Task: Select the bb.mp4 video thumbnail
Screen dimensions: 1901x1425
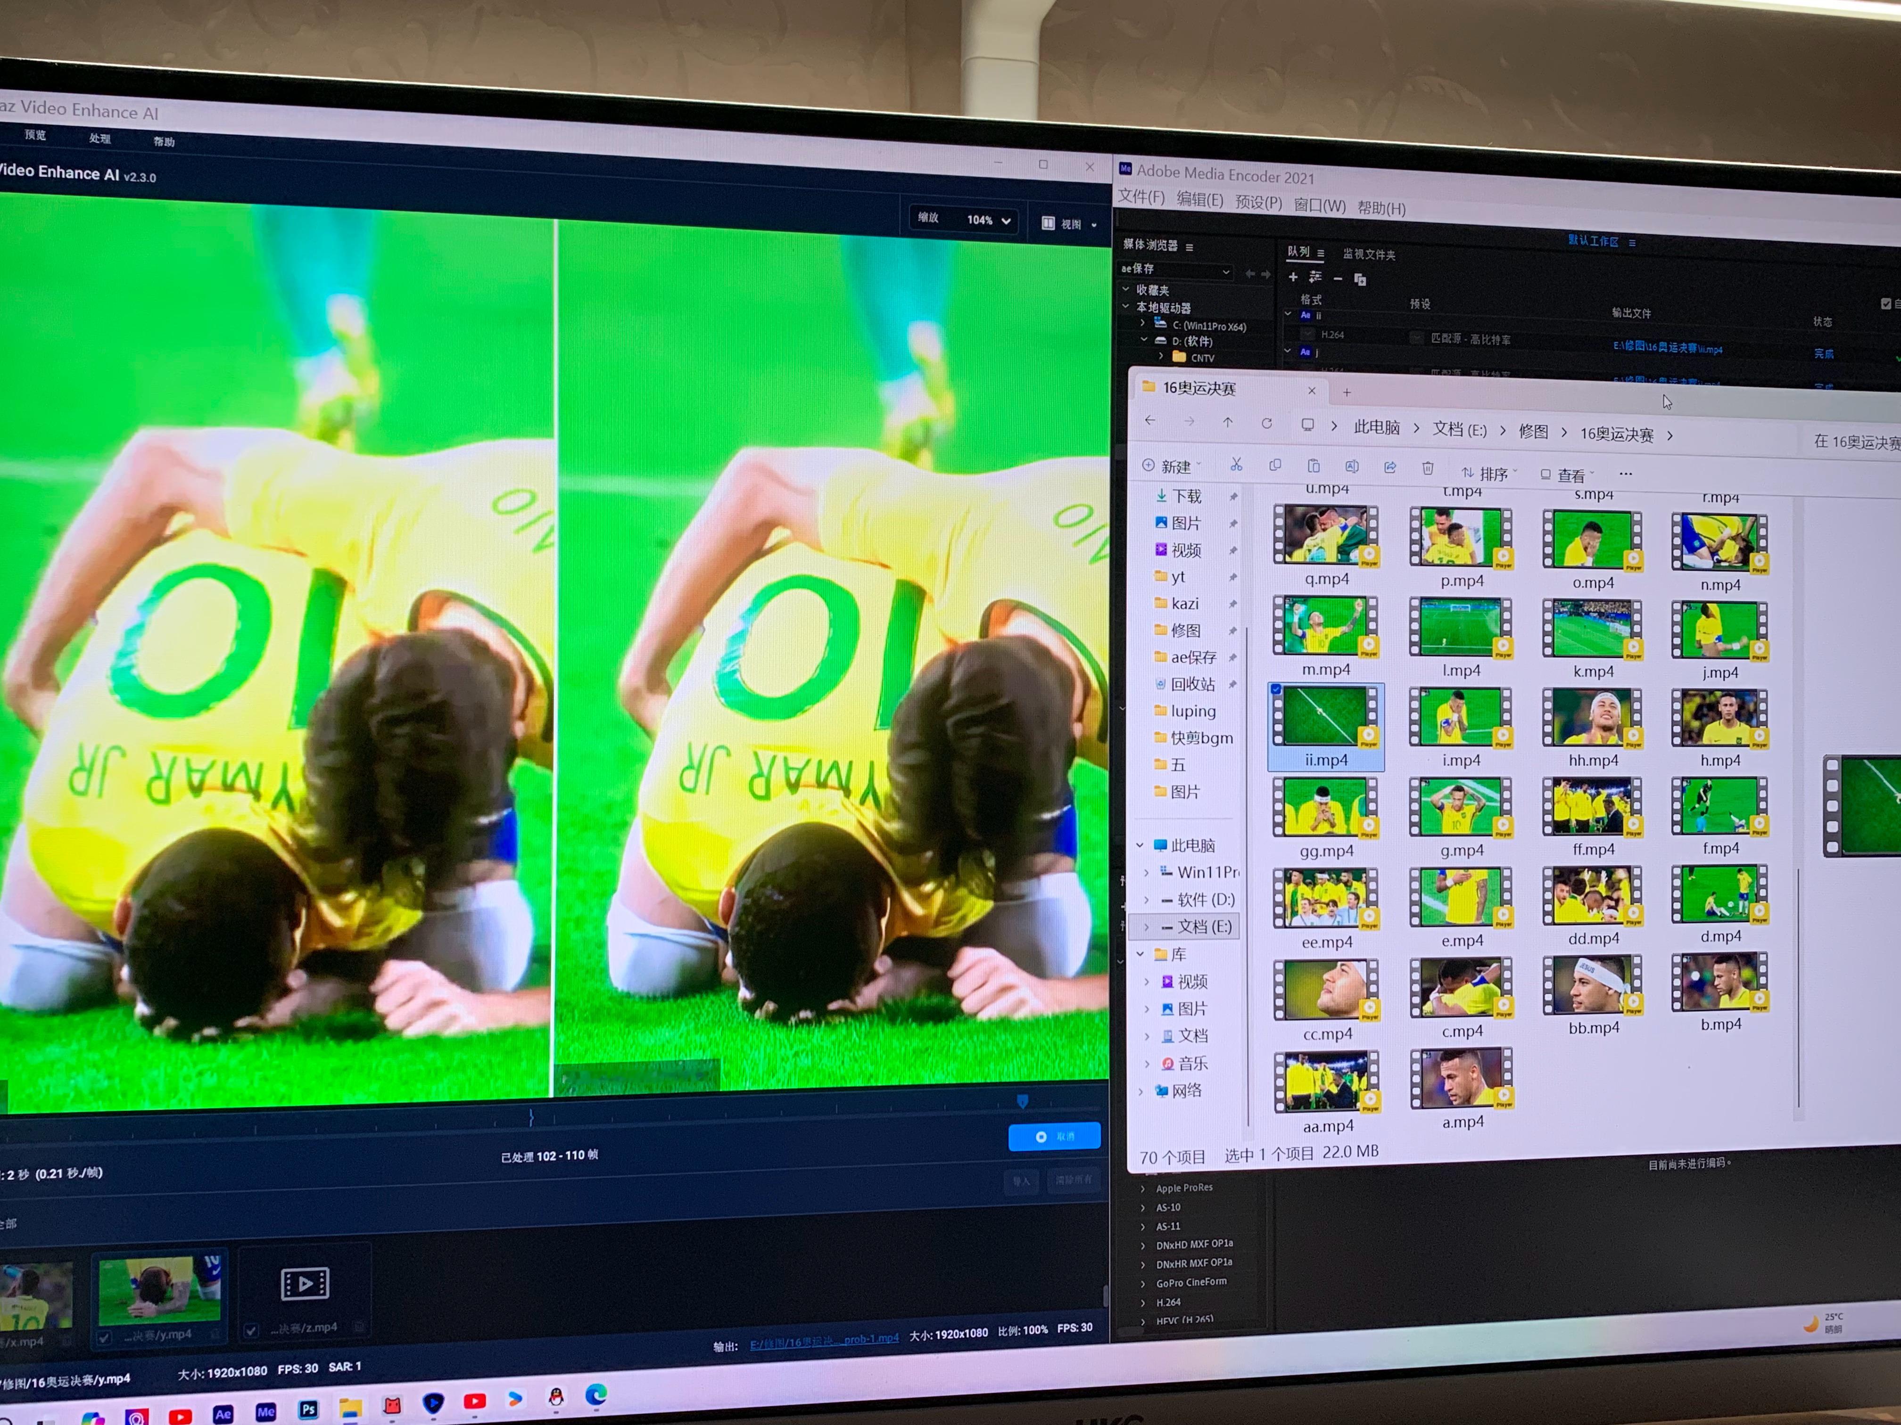Action: tap(1593, 984)
